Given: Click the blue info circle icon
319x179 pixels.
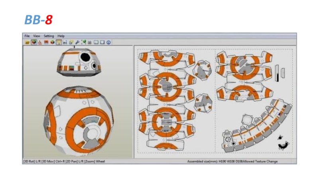Looking at the screenshot, I should 108,42.
